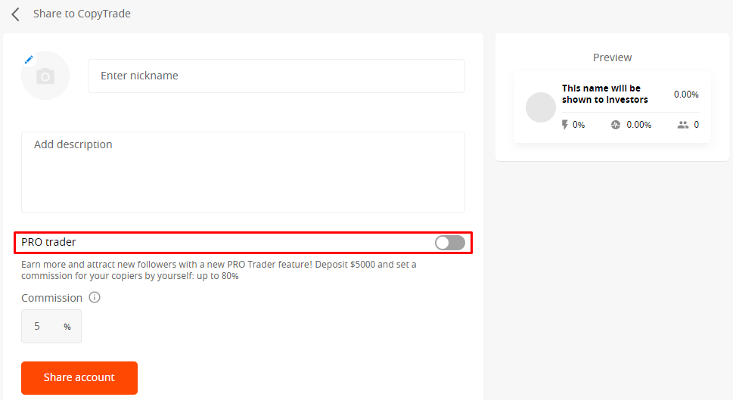This screenshot has width=733, height=400.
Task: Click the Preview heading
Action: tap(612, 57)
